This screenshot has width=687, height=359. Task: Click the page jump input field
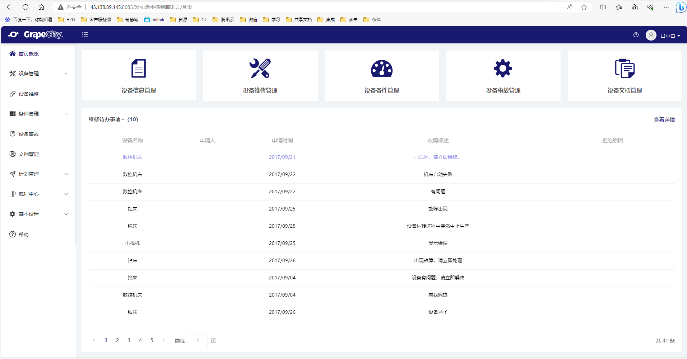click(198, 340)
